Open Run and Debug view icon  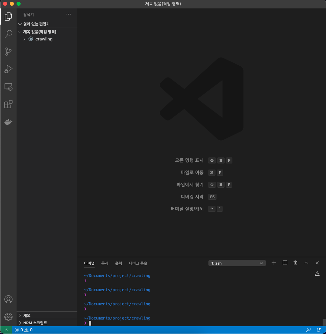8,69
